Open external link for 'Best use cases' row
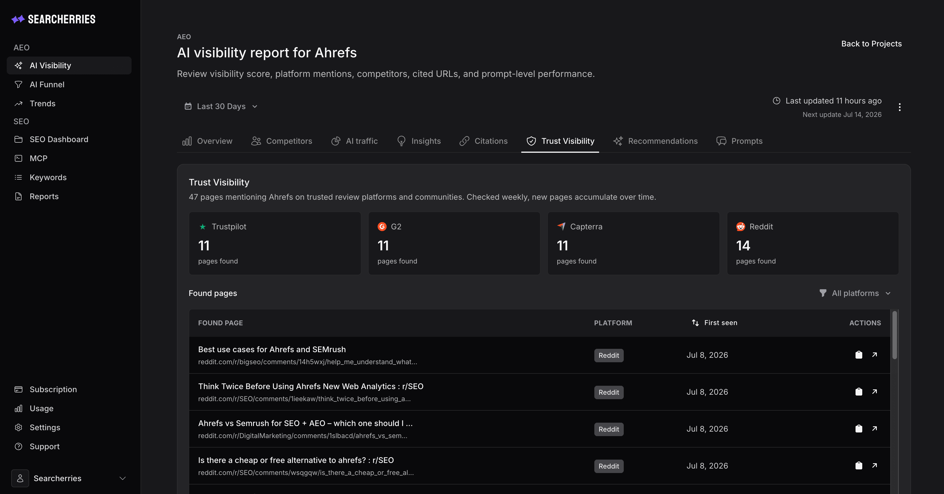The height and width of the screenshot is (494, 944). click(x=874, y=355)
